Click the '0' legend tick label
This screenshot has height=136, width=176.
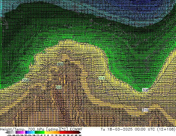click(45, 135)
